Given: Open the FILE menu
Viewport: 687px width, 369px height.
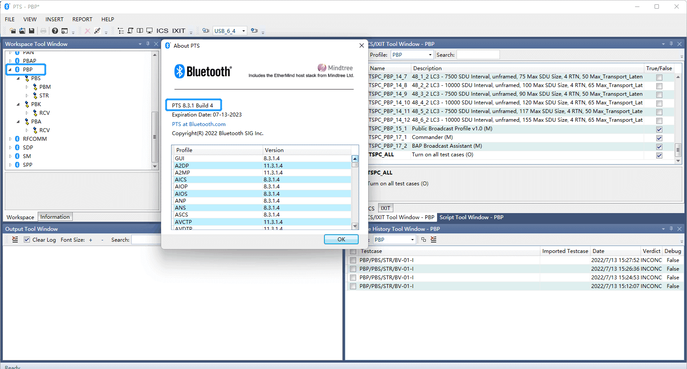Looking at the screenshot, I should (10, 19).
